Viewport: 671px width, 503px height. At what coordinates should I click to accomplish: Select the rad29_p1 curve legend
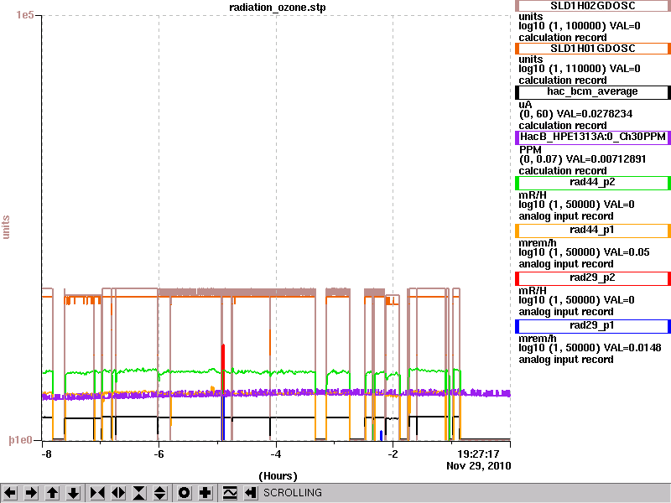point(593,326)
